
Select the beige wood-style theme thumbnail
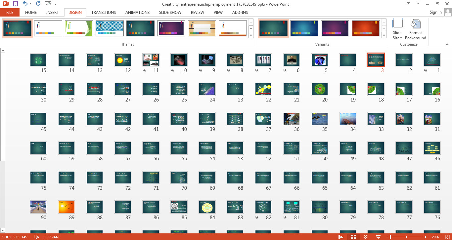pos(202,28)
